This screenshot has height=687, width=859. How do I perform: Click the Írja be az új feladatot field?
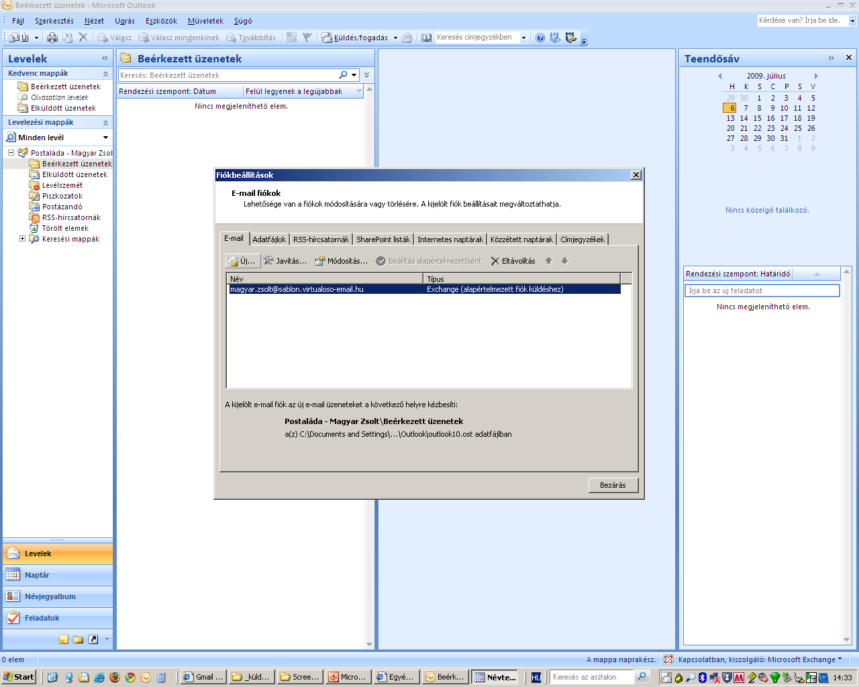click(x=762, y=290)
